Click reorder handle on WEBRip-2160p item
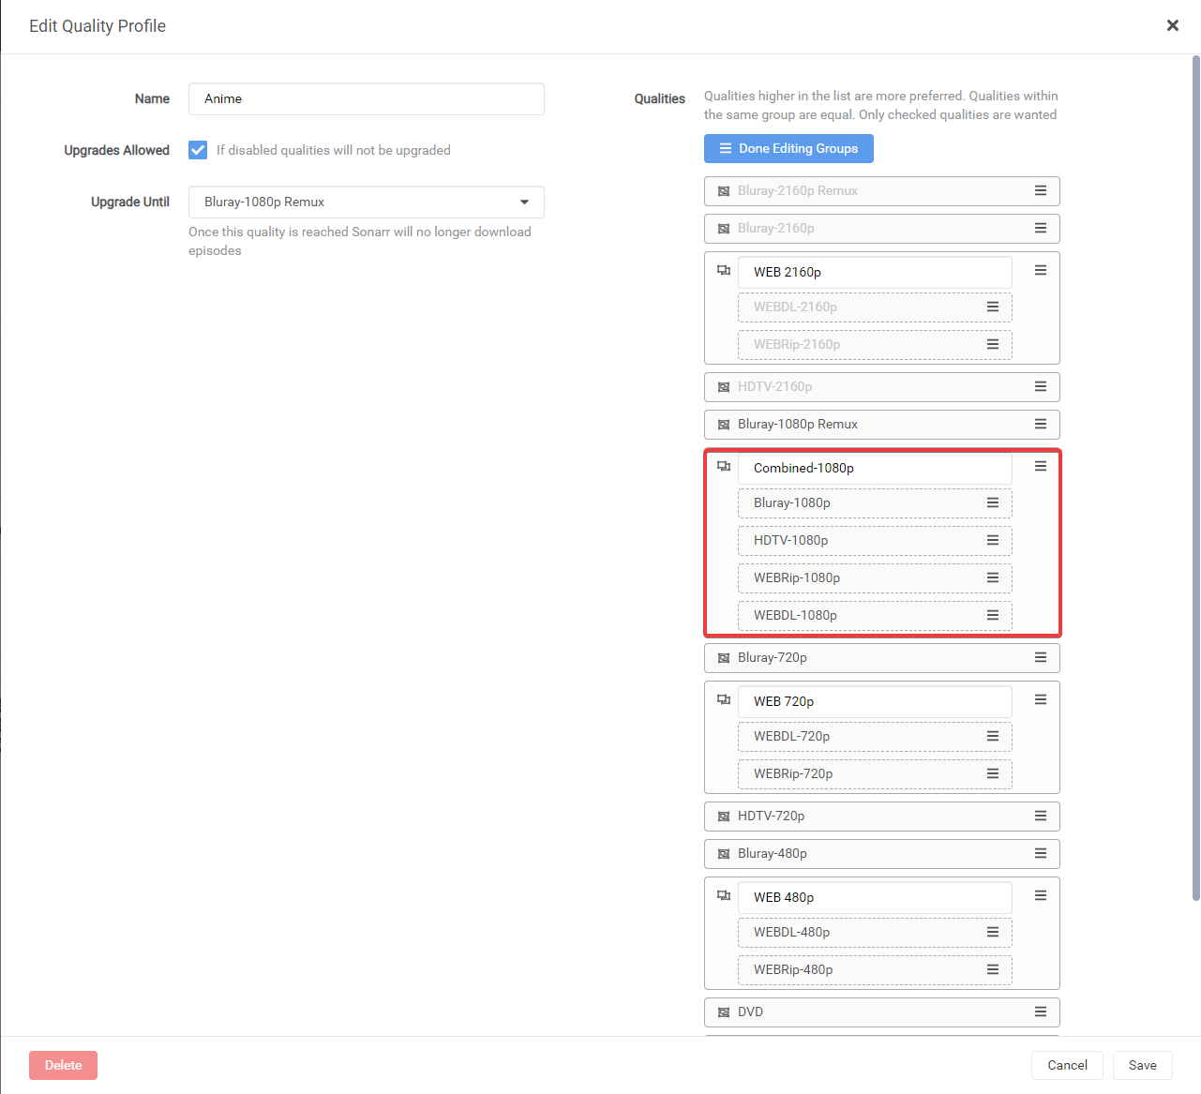Image resolution: width=1201 pixels, height=1094 pixels. click(x=993, y=344)
